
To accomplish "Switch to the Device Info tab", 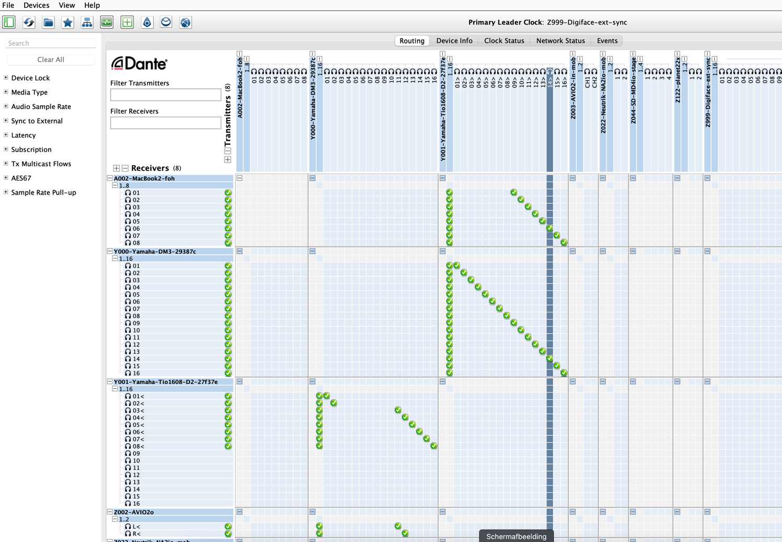I will pyautogui.click(x=454, y=41).
